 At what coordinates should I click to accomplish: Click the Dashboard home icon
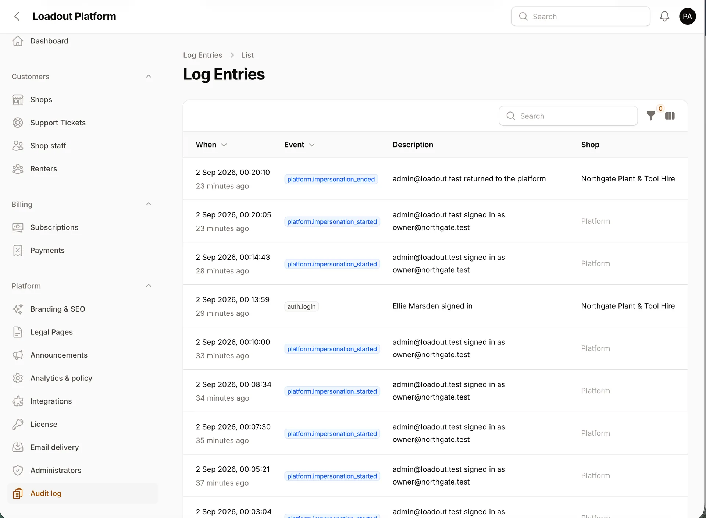[x=18, y=41]
